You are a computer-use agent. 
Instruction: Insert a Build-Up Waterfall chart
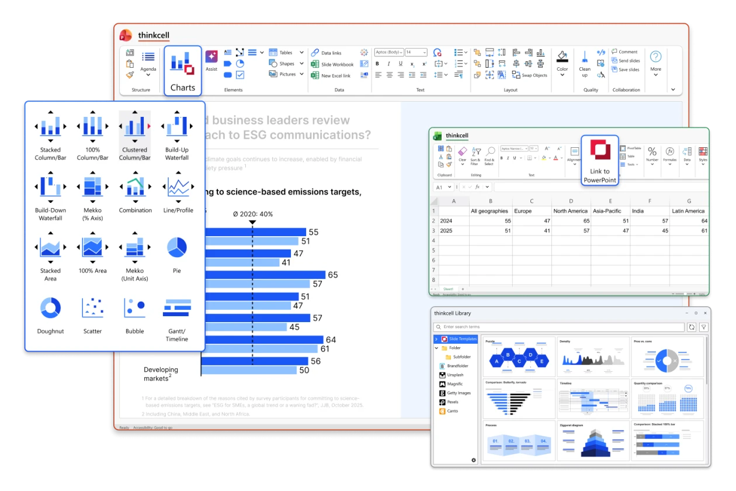tap(176, 136)
